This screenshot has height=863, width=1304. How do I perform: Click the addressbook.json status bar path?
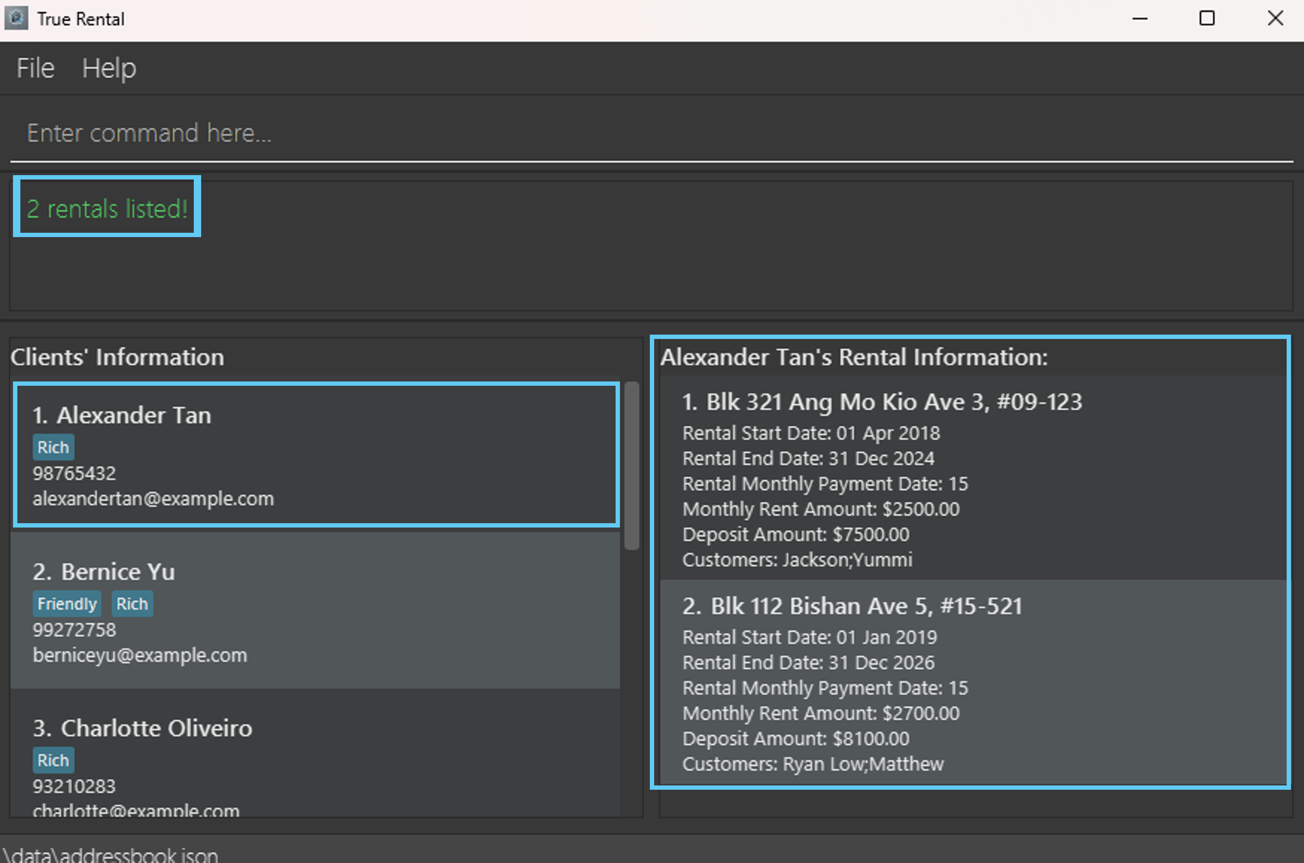[110, 854]
